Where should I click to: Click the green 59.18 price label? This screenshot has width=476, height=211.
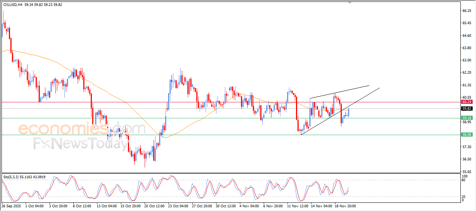[x=467, y=118]
